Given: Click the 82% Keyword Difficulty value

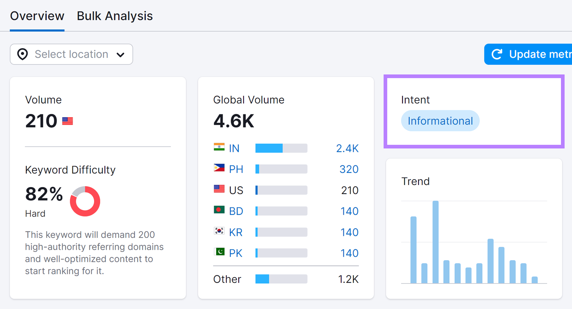Looking at the screenshot, I should (44, 194).
